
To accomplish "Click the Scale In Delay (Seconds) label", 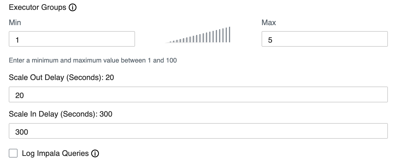I will 53,114.
